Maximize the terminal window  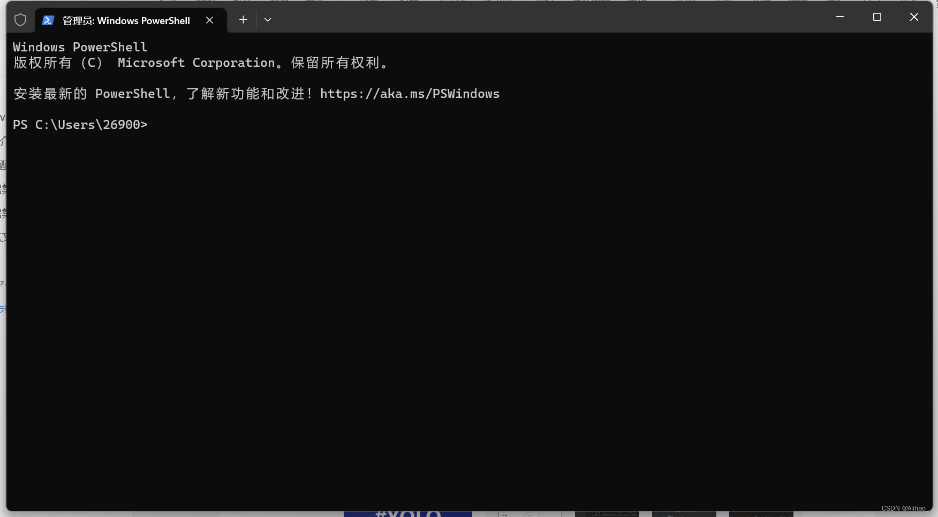[877, 17]
